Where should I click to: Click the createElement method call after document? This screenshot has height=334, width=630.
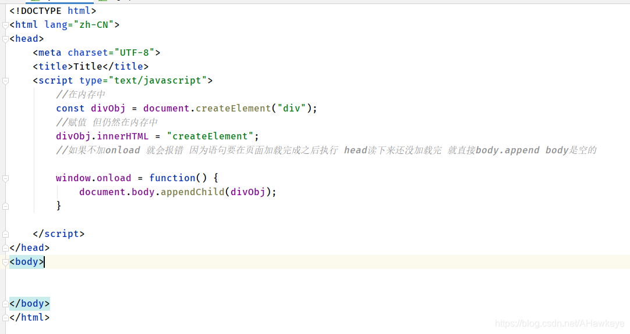233,108
